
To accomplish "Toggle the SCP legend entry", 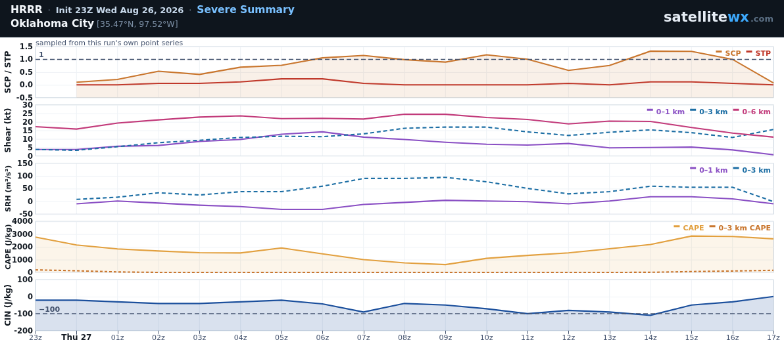I will tap(728, 53).
